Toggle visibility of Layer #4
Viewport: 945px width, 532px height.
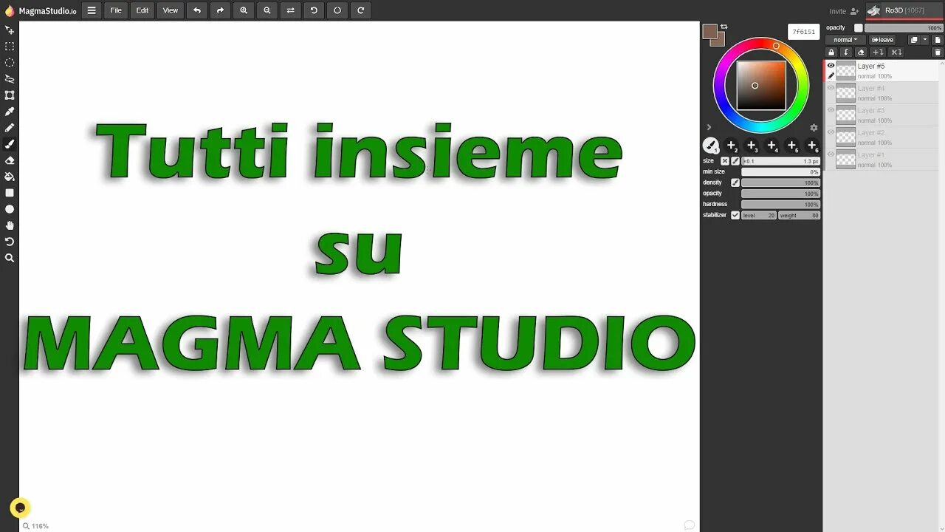pyautogui.click(x=831, y=88)
